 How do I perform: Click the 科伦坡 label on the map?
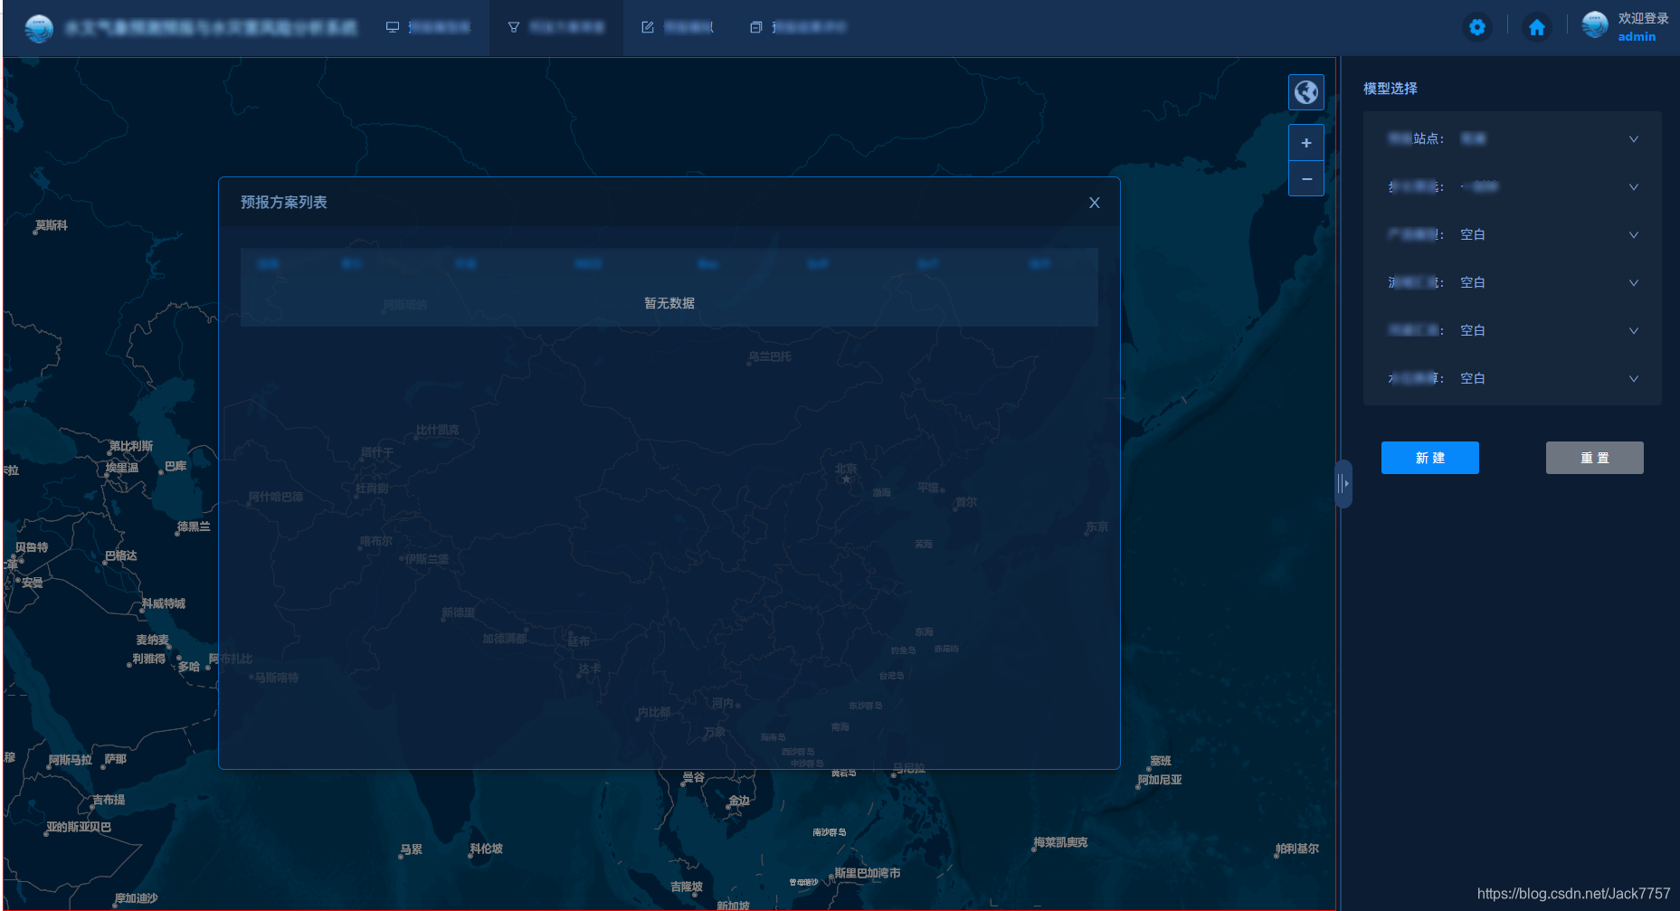pyautogui.click(x=487, y=849)
